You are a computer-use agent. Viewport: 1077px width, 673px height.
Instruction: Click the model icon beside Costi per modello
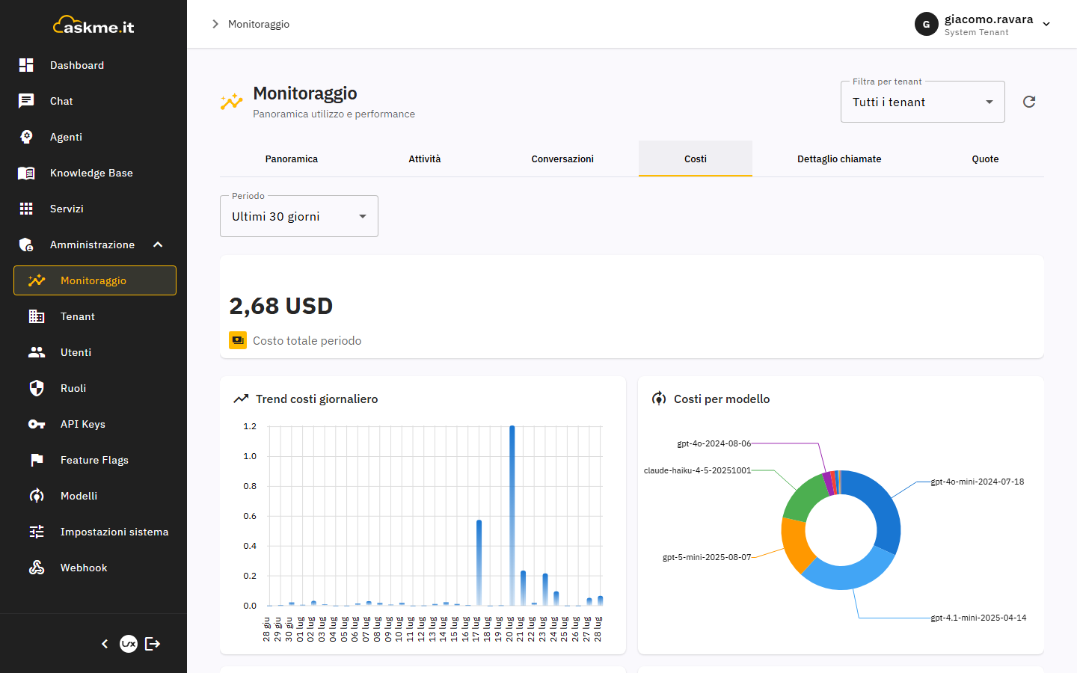coord(659,399)
